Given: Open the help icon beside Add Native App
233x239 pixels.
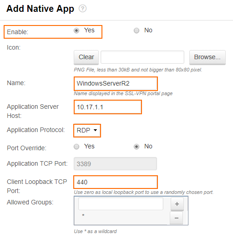Looking at the screenshot, I should [82, 9].
